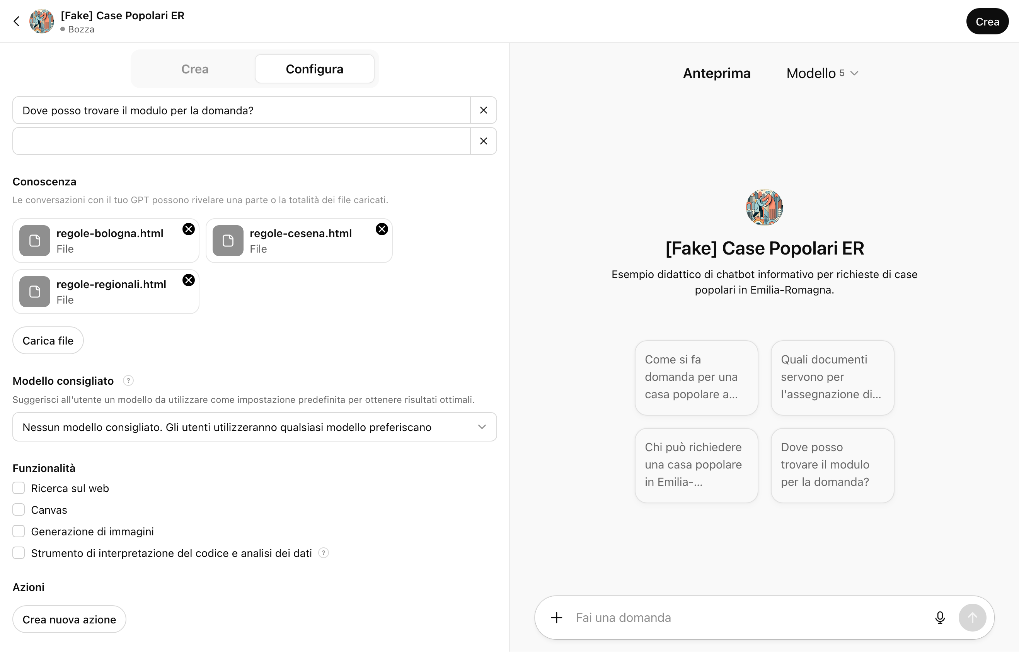Click the microphone icon in the chat box
The image size is (1019, 652).
[940, 618]
